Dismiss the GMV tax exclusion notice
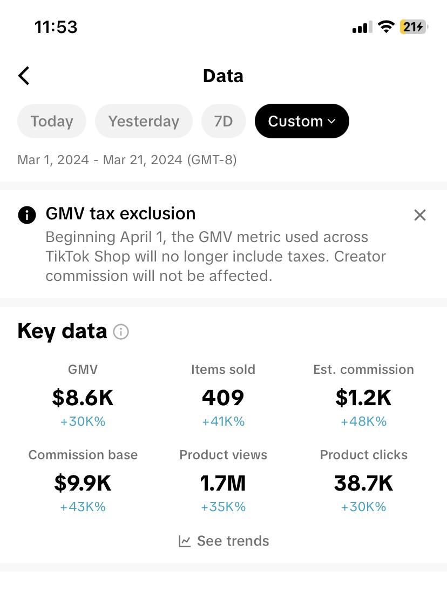The height and width of the screenshot is (590, 447). [419, 215]
